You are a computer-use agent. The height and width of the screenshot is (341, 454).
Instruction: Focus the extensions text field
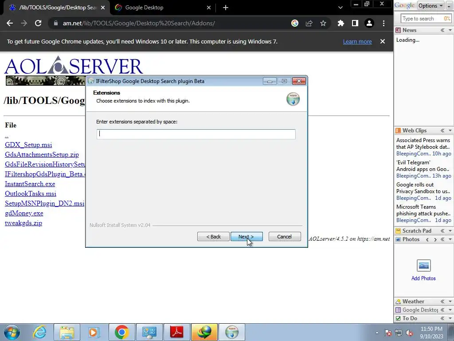tap(196, 134)
